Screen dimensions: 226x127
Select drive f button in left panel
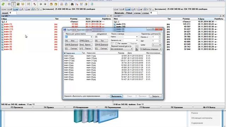pos(22,9)
